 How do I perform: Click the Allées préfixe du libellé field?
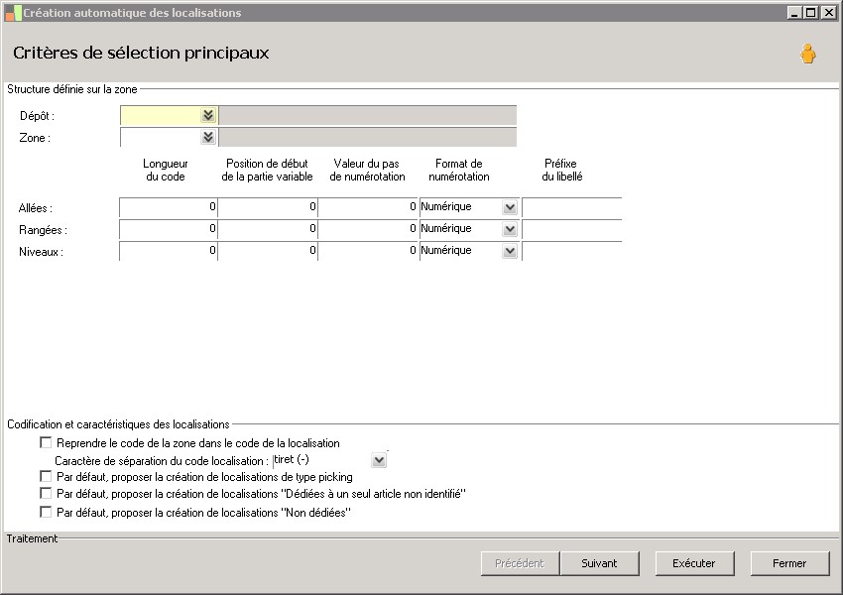(571, 207)
